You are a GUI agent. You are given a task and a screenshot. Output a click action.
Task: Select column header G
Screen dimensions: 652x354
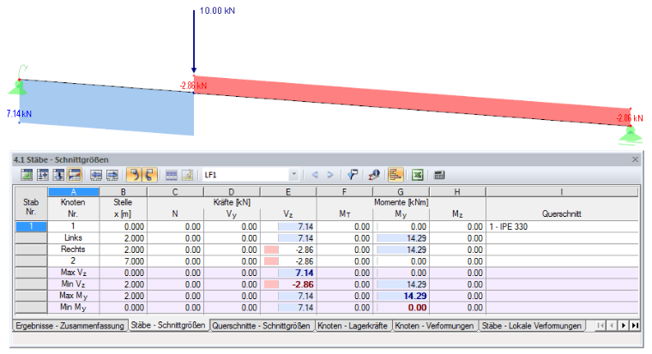[x=401, y=192]
